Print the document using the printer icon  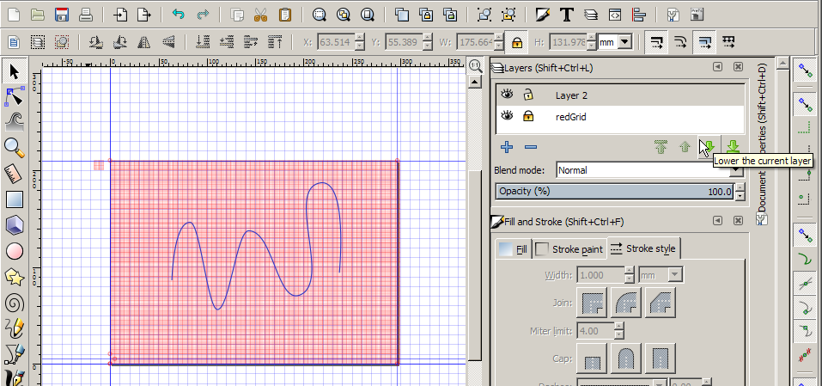click(86, 14)
